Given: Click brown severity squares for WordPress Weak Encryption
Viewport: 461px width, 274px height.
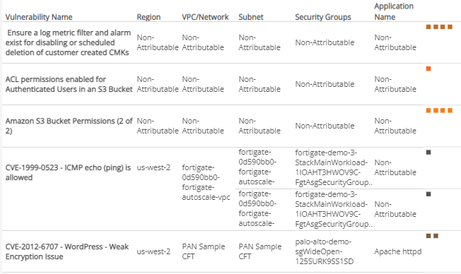Looking at the screenshot, I should point(432,236).
